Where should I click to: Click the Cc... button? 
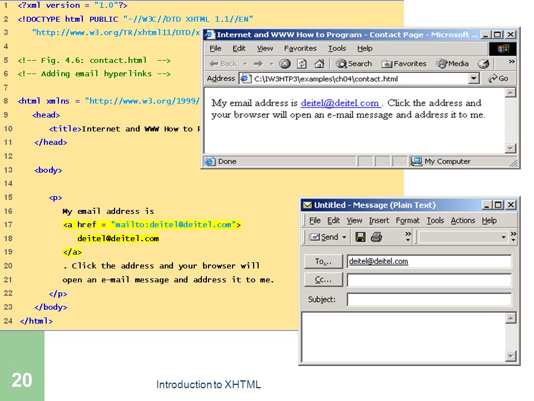pyautogui.click(x=323, y=280)
